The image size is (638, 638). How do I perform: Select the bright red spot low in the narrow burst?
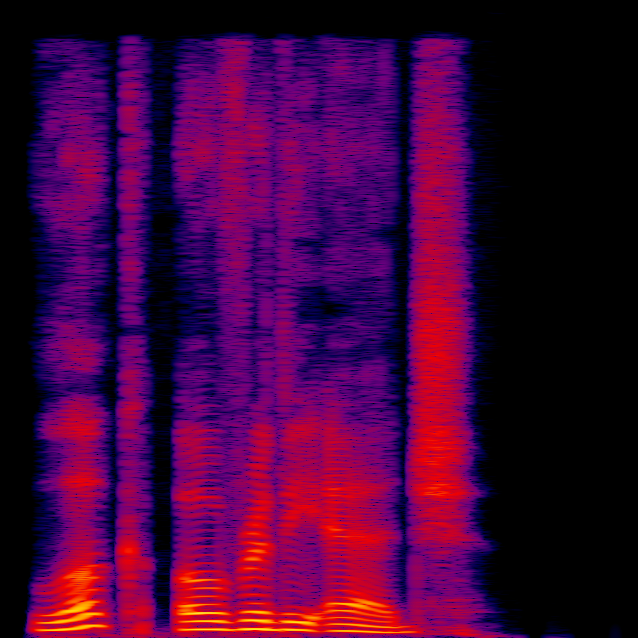point(129,550)
